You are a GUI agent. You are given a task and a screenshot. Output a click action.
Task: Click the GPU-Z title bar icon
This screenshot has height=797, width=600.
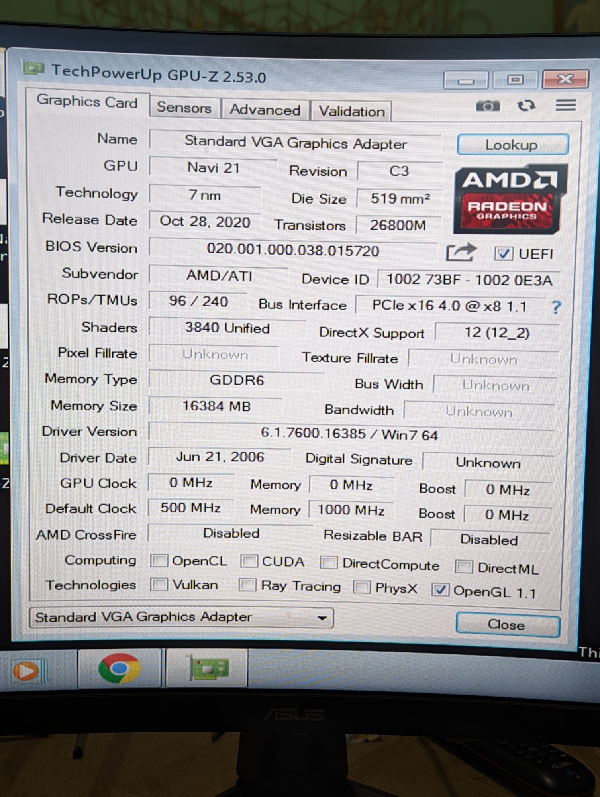click(33, 68)
